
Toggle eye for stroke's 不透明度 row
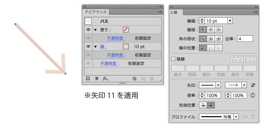[88, 55]
